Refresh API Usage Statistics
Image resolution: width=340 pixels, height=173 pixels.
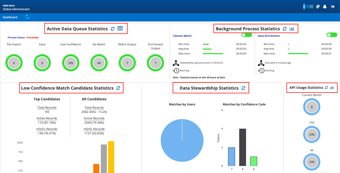(326, 87)
